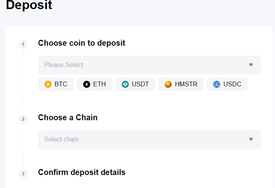Viewport: 275px width, 188px height.
Task: Choose the BTC quick-select label
Action: 61,84
